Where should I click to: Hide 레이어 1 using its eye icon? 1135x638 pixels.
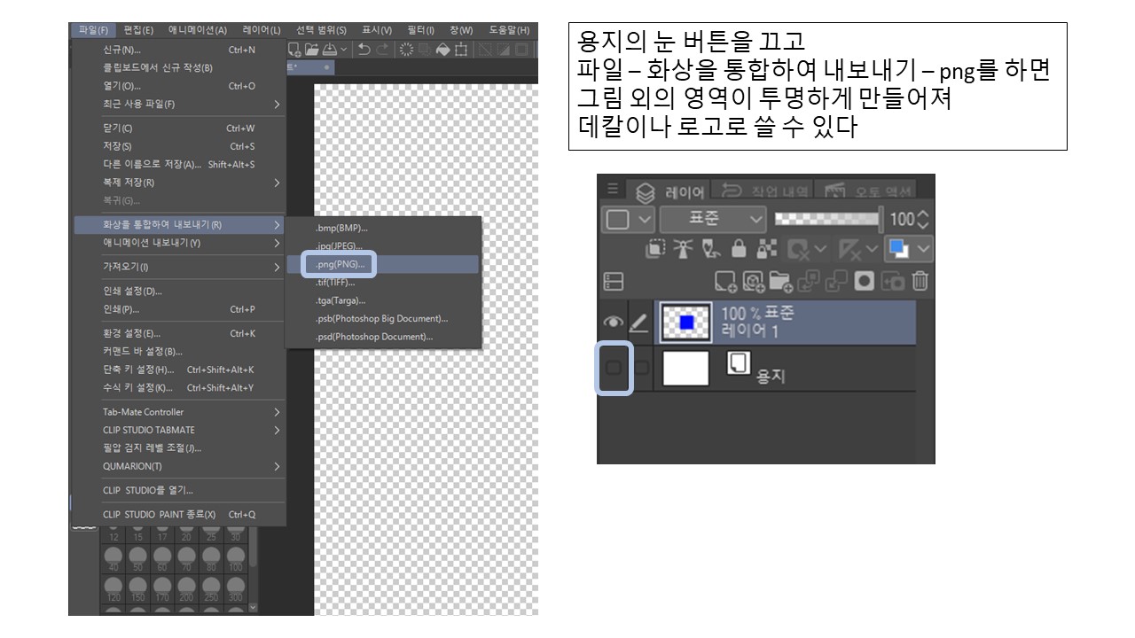(612, 323)
